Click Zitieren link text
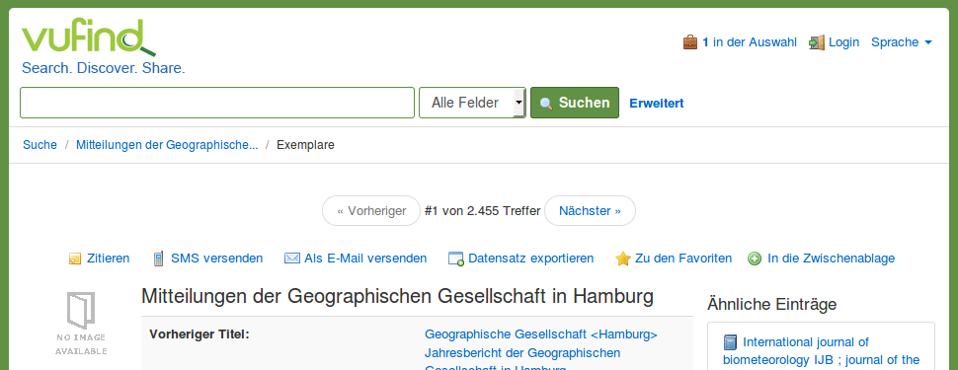958x370 pixels. click(108, 259)
